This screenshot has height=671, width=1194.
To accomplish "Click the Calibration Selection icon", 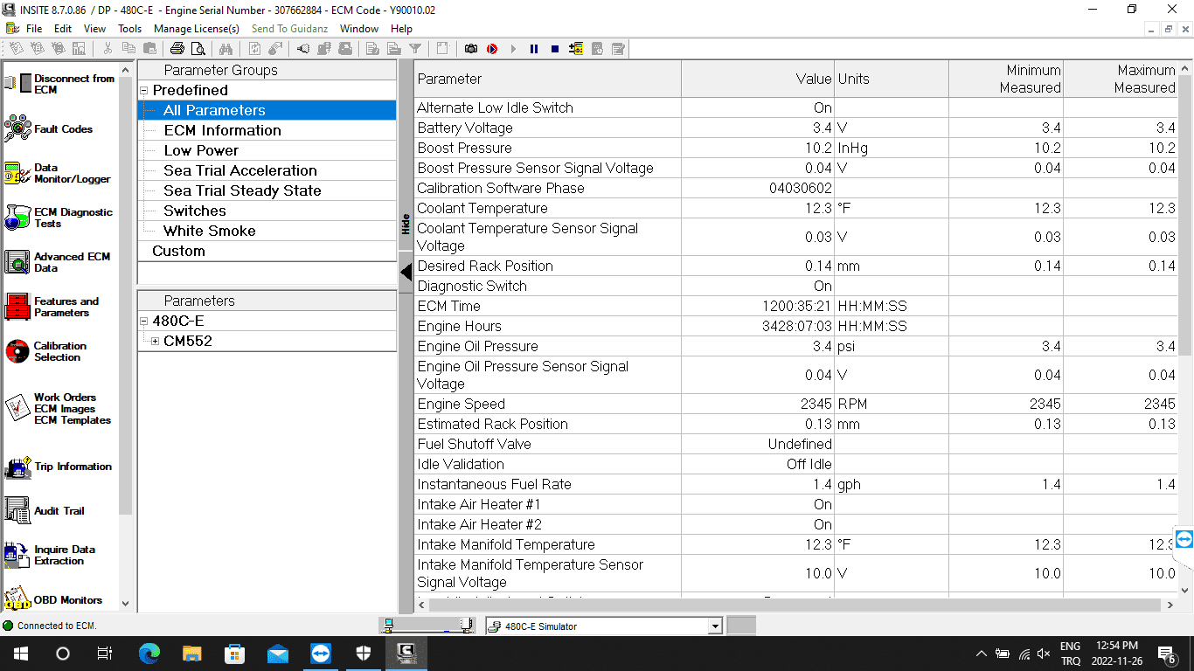I will click(x=18, y=351).
